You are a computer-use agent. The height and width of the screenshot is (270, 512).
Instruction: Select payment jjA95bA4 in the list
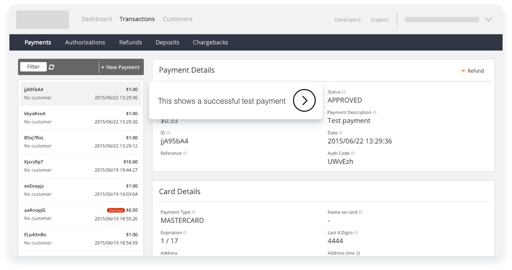point(81,94)
